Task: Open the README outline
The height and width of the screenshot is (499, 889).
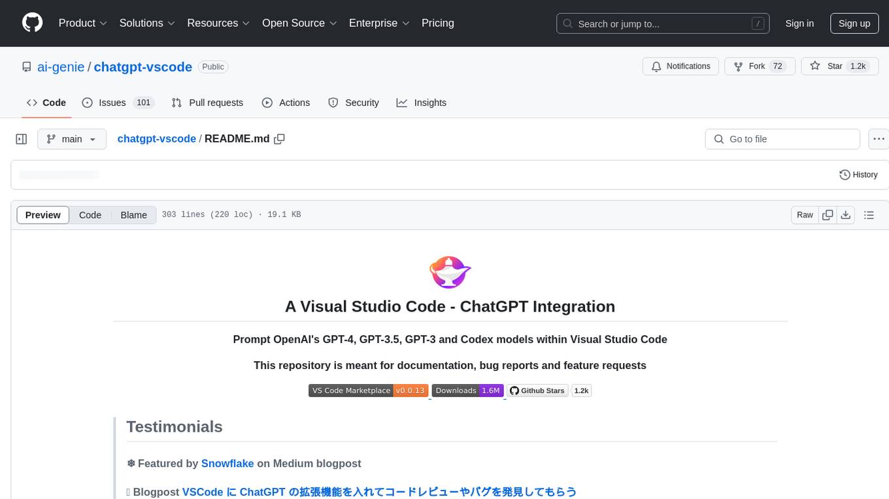Action: tap(869, 215)
